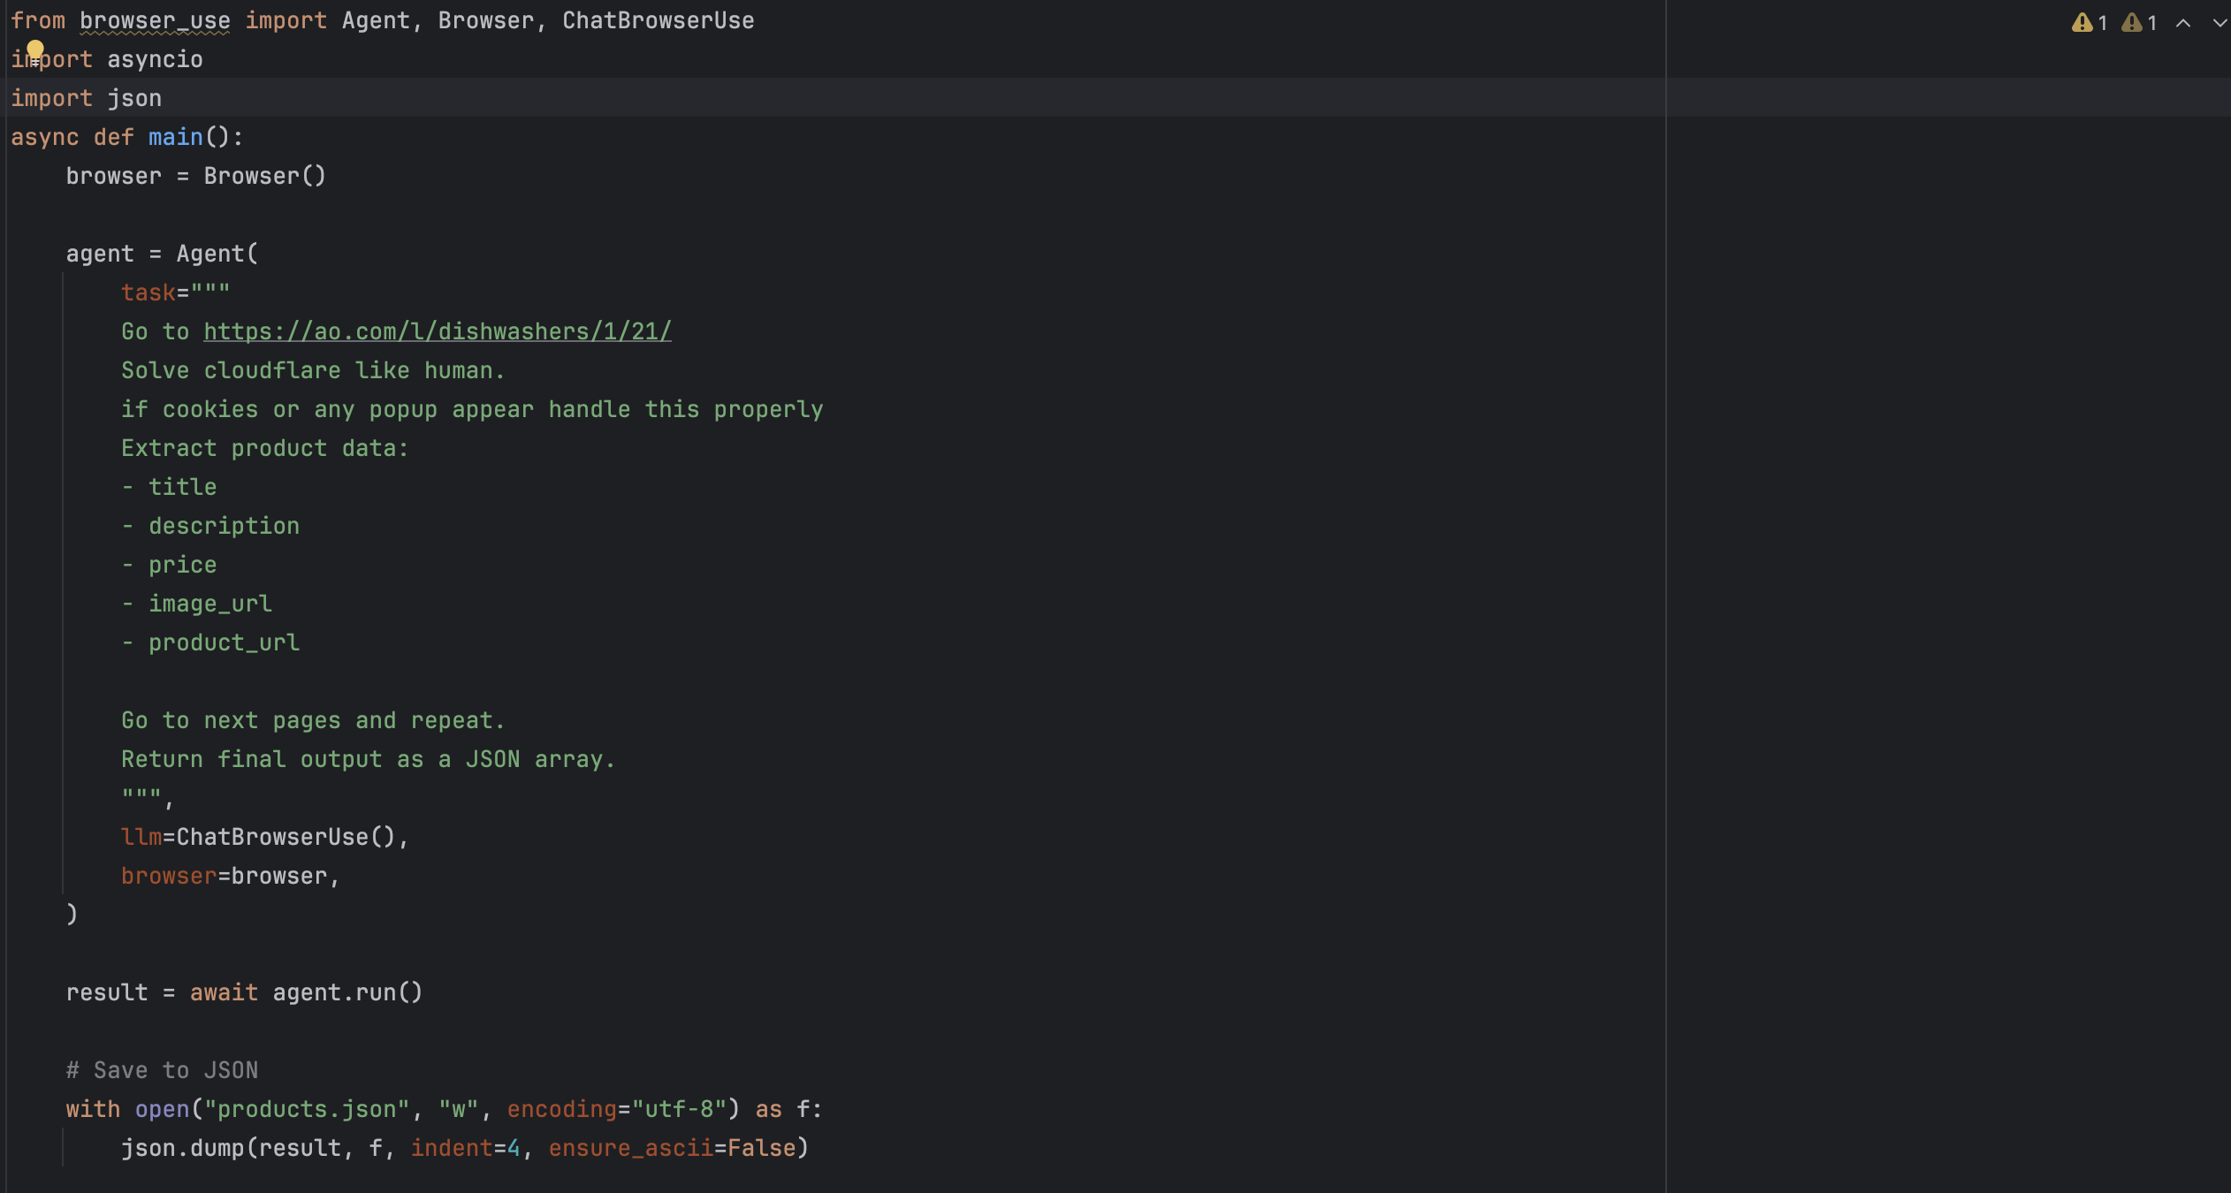Click the "Solve cloudflare like human." line
This screenshot has width=2231, height=1193.
coord(312,370)
